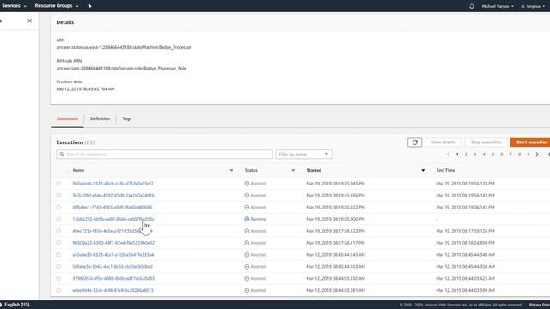Open the N. Virginia region selector
The width and height of the screenshot is (550, 309).
coord(533,6)
